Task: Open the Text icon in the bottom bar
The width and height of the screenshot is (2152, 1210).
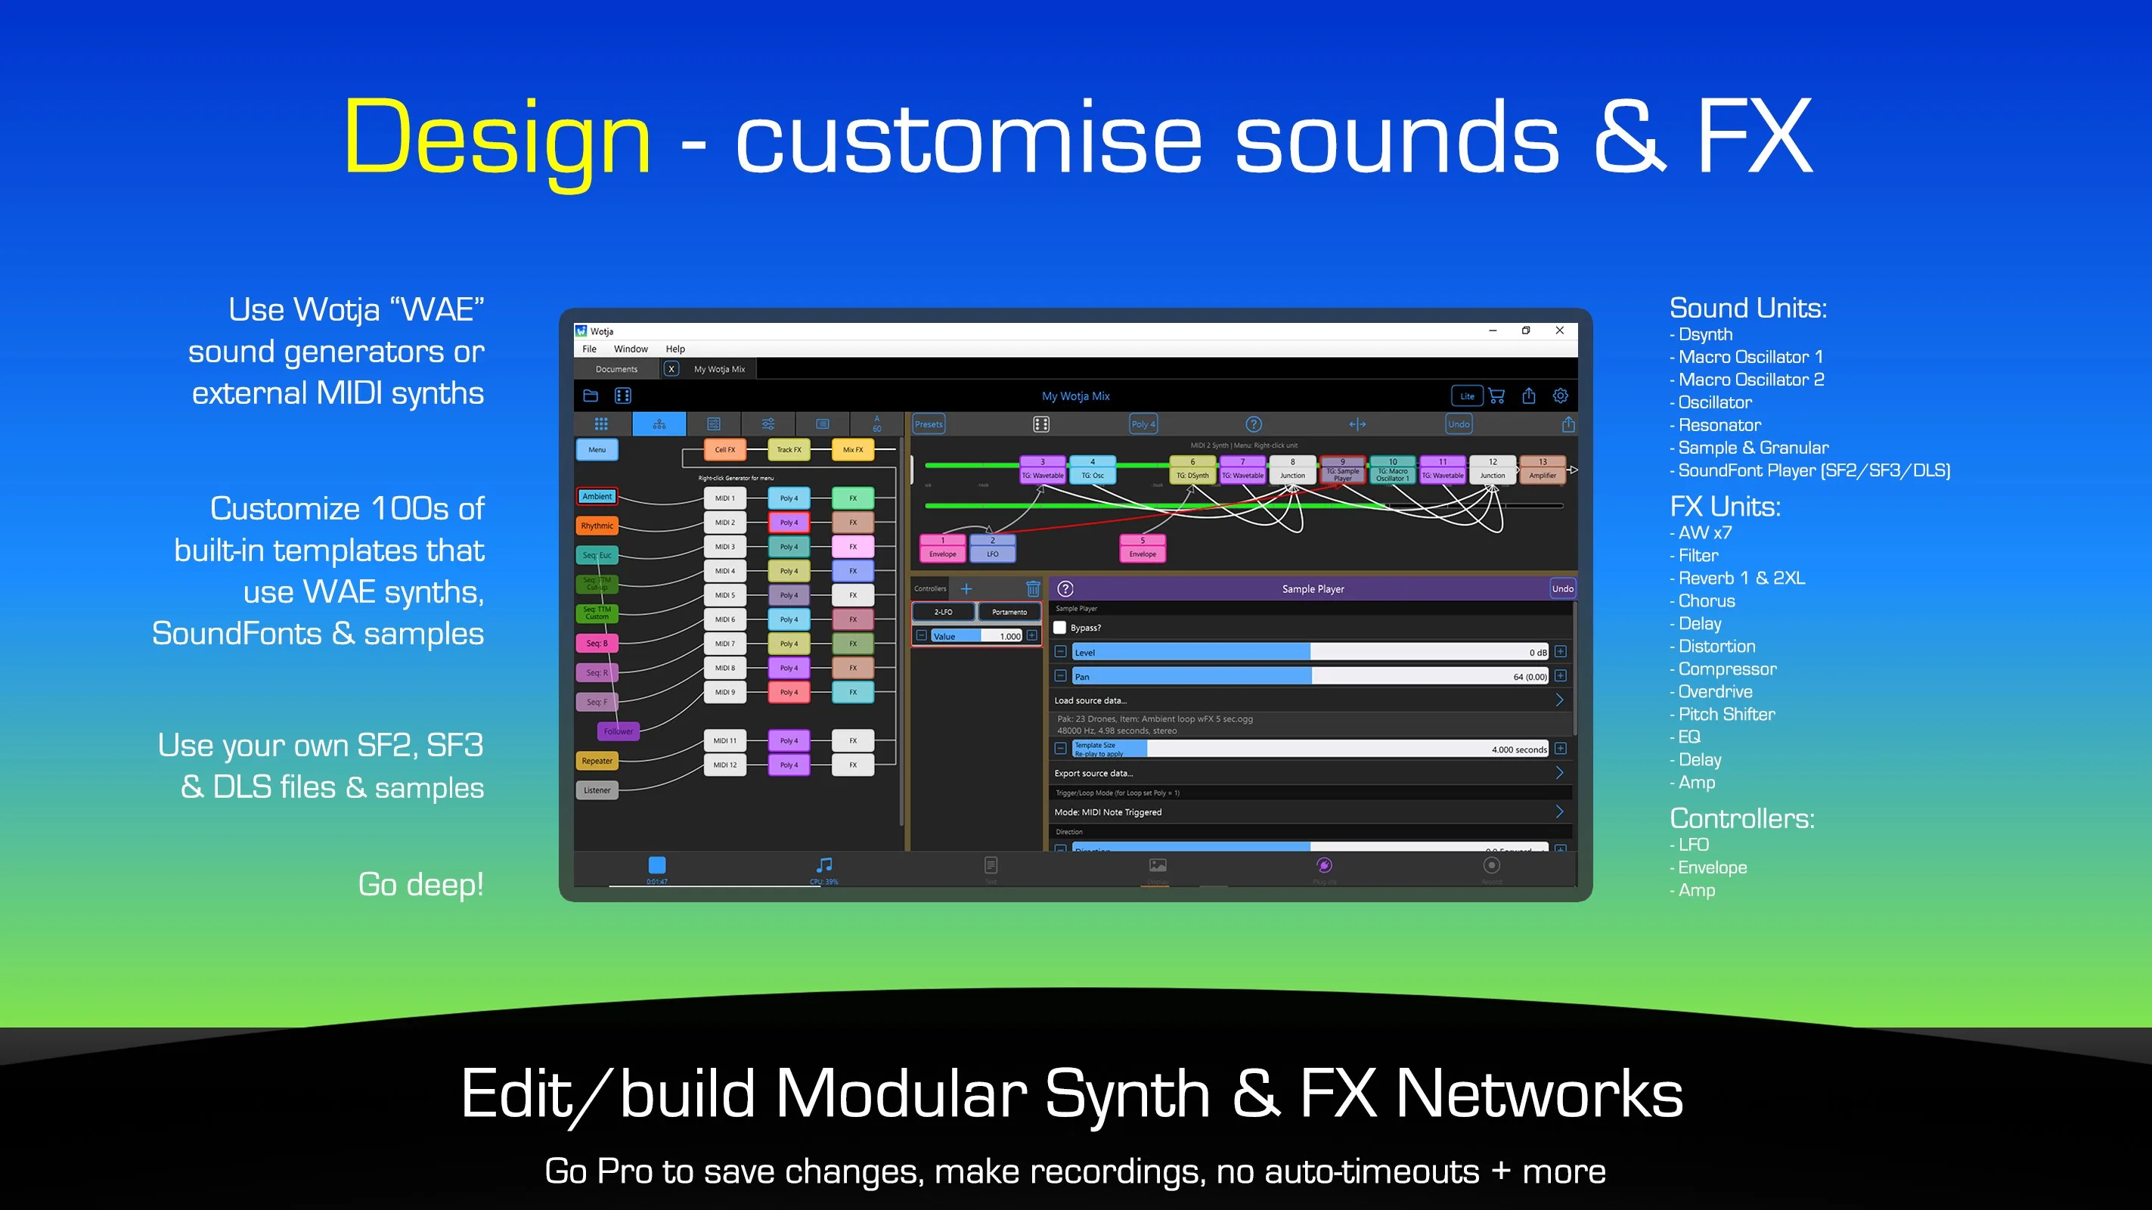Action: coord(991,865)
